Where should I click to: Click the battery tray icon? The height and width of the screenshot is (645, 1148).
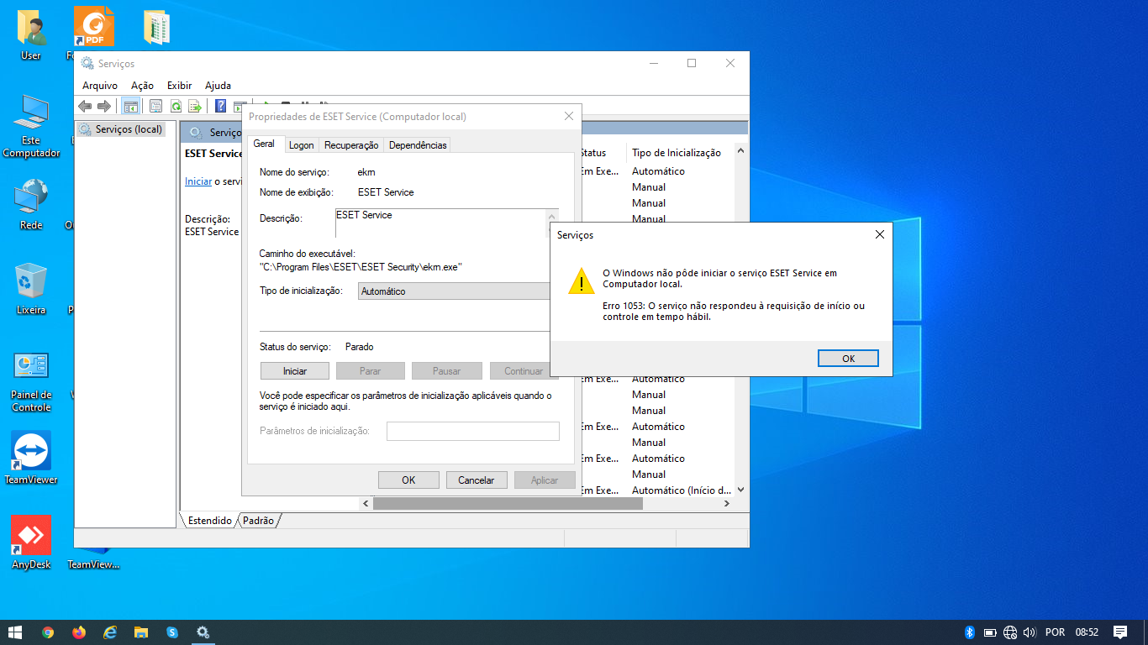[990, 632]
